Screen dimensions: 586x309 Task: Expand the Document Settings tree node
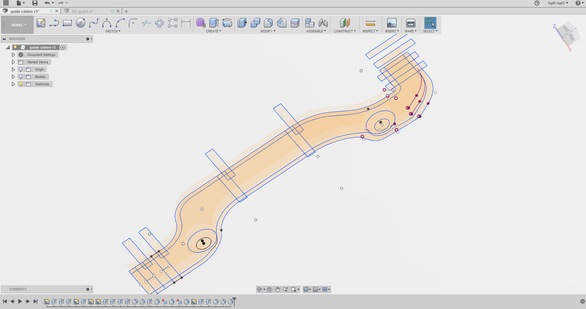tap(13, 55)
